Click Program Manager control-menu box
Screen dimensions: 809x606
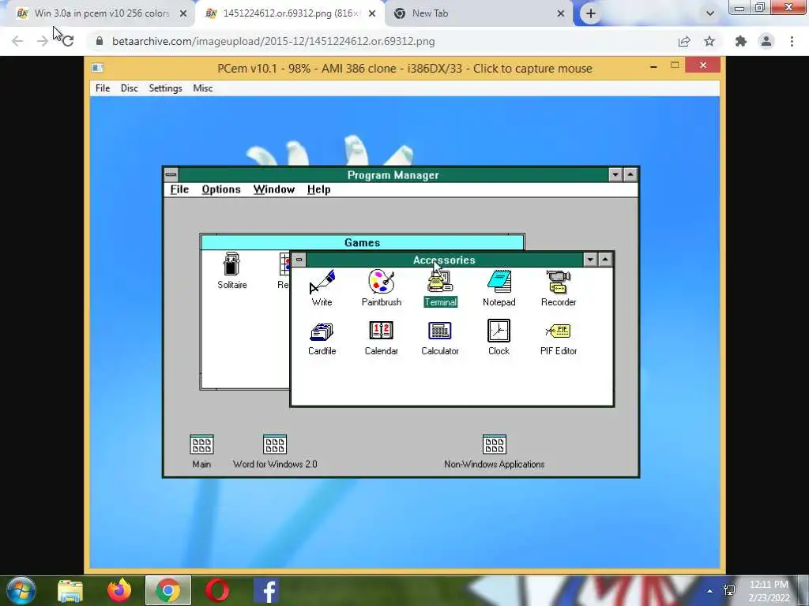(x=171, y=174)
